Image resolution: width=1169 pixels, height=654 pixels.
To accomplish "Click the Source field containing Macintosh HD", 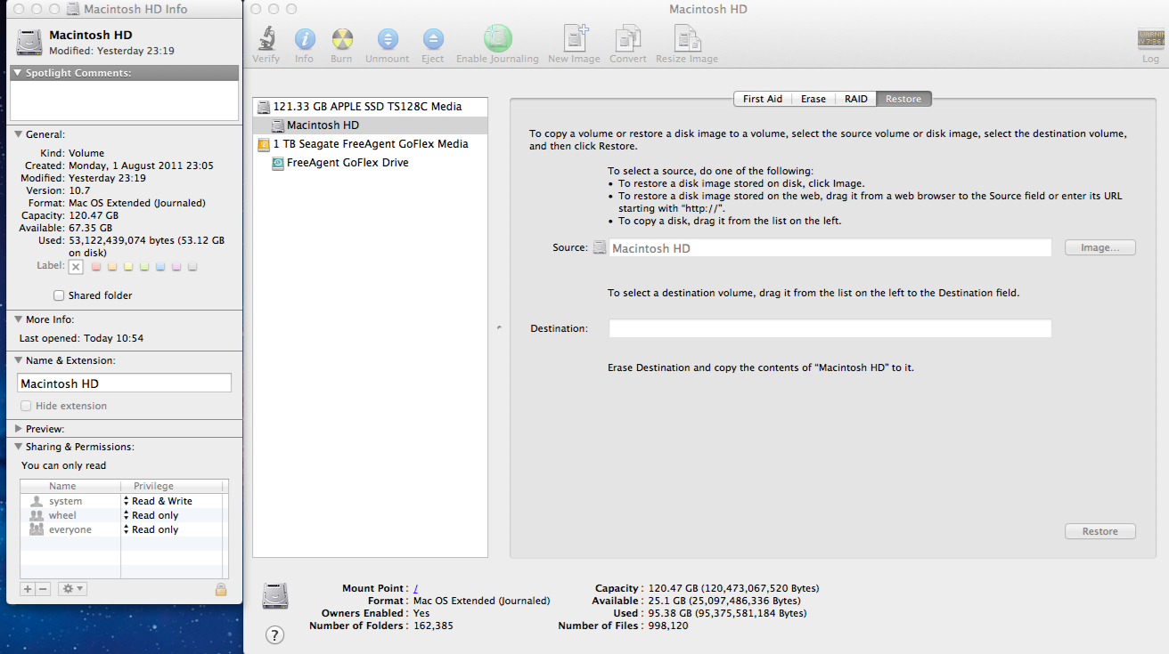I will coord(830,248).
